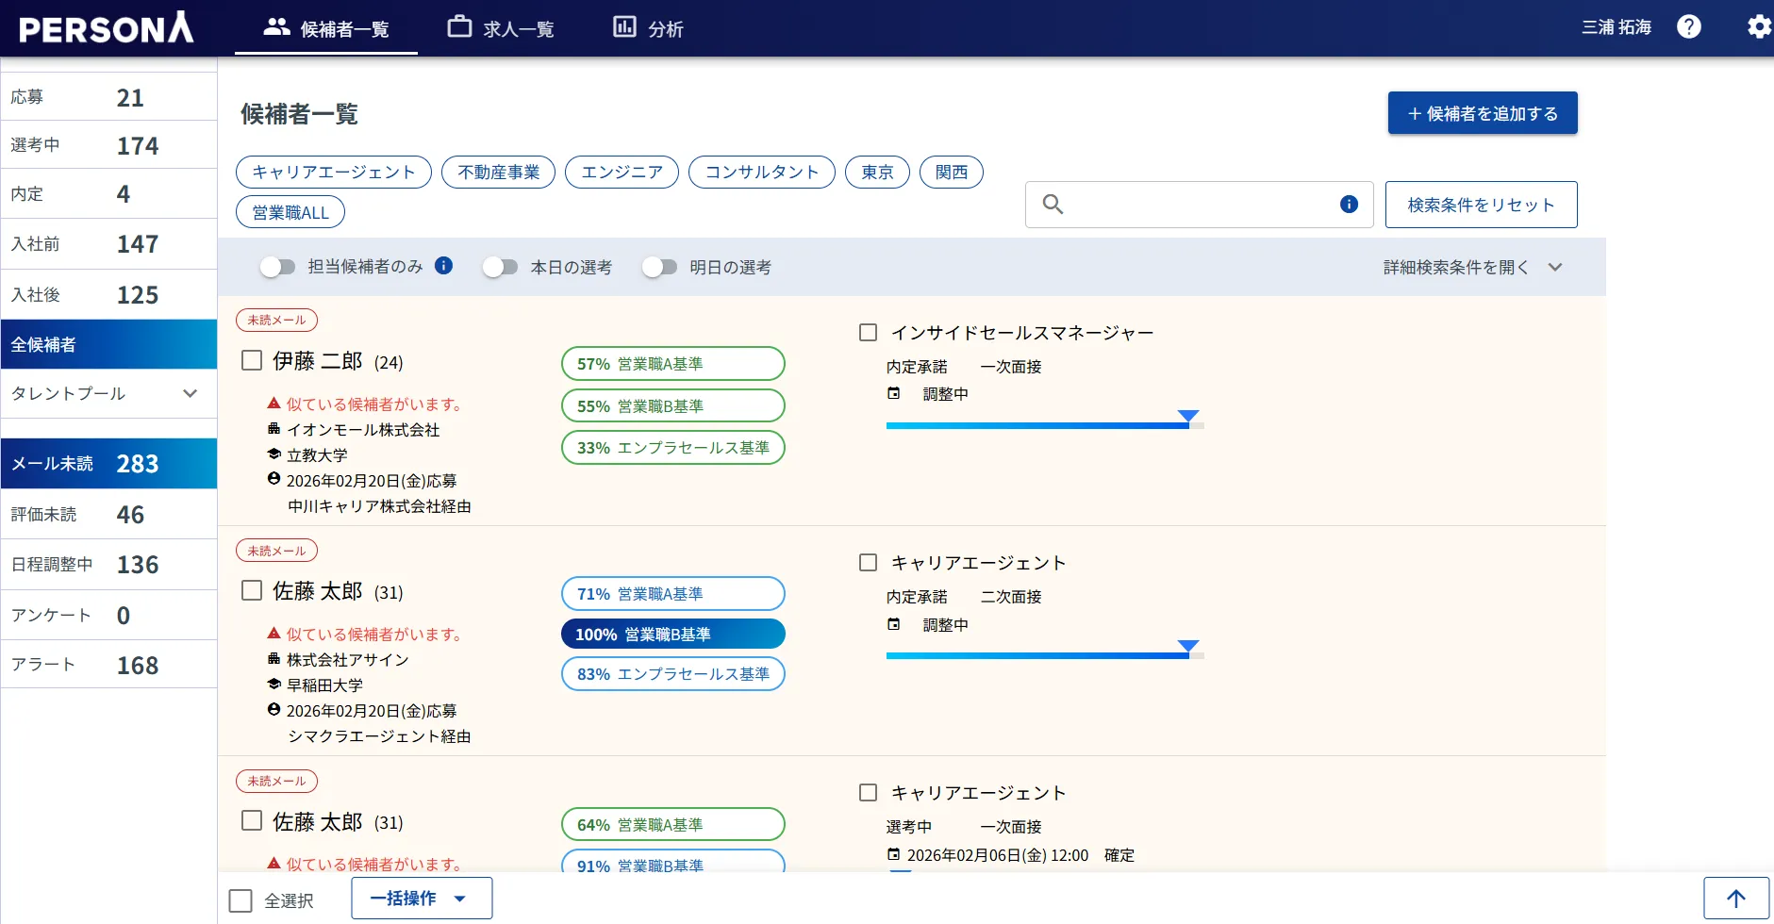Click the info icon inside the search field
This screenshot has height=924, width=1774.
point(1349,205)
